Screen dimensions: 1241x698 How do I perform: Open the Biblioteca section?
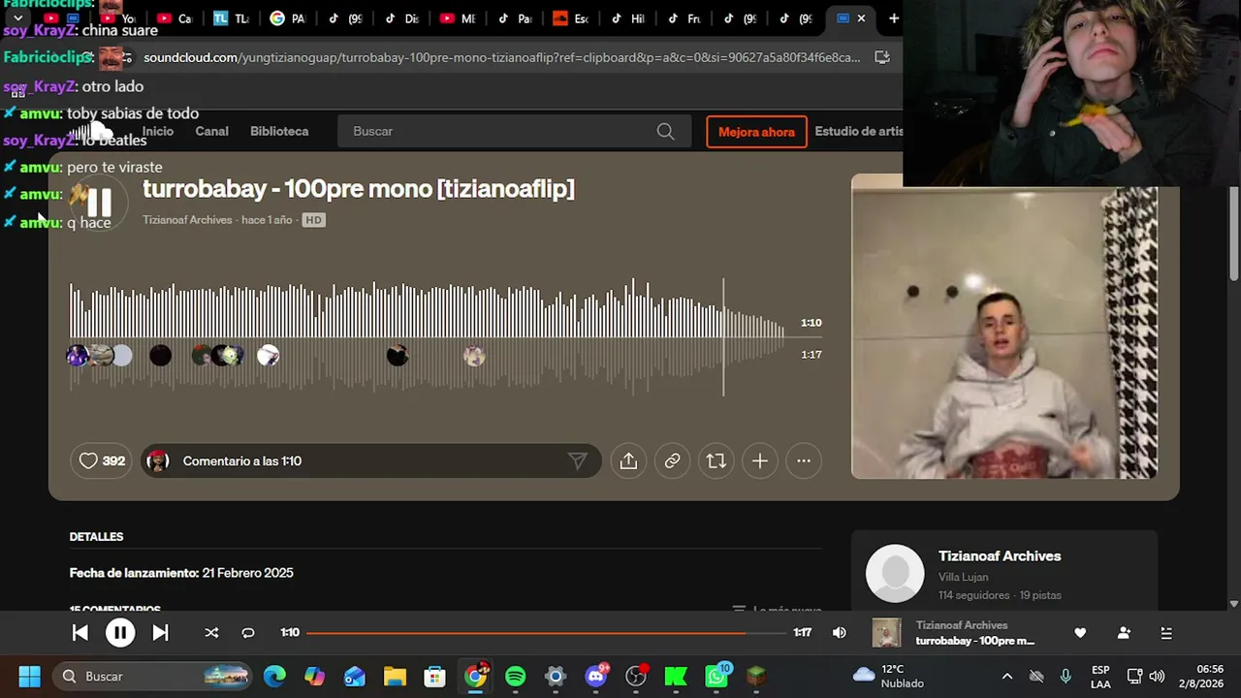pos(279,131)
